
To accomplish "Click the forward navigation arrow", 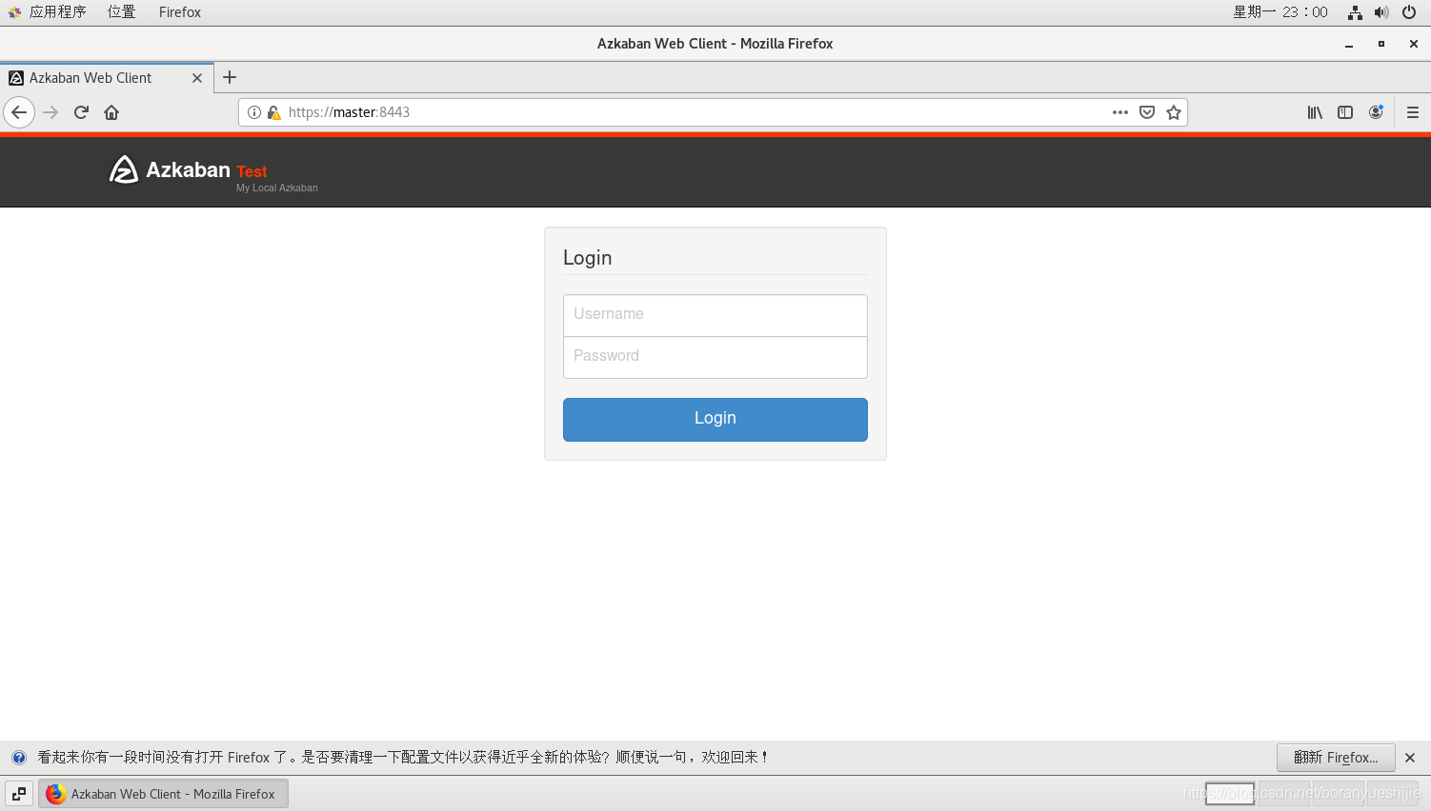I will pos(50,112).
